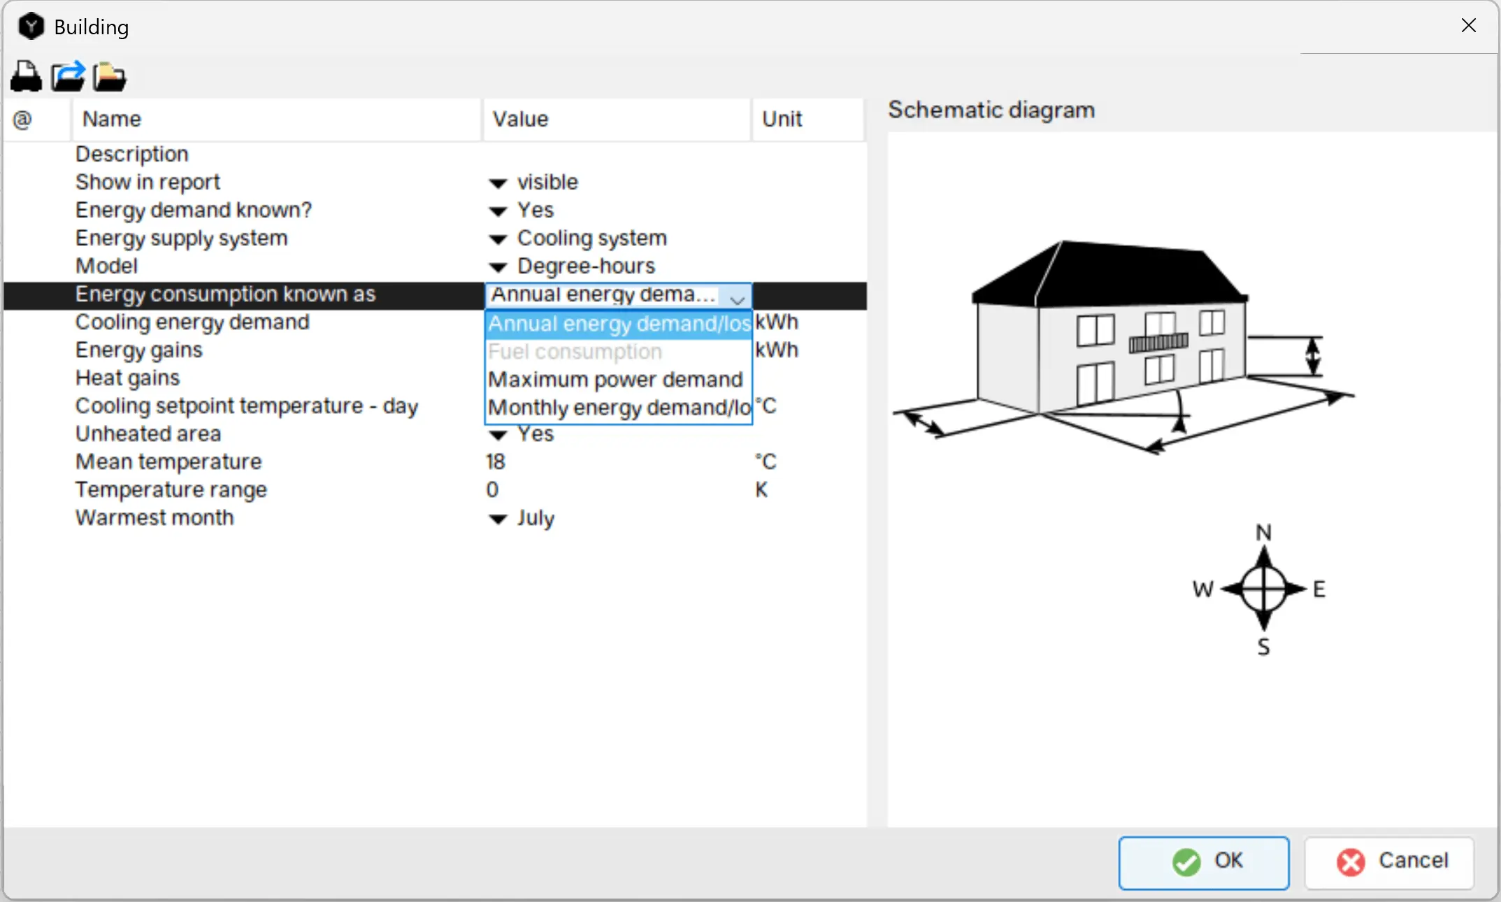Open the 'Show in report' visibility dropdown
The height and width of the screenshot is (902, 1501).
click(x=497, y=182)
